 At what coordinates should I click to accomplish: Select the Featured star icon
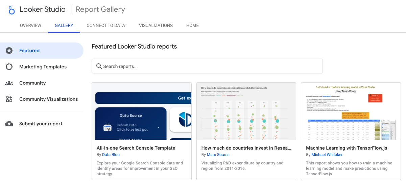point(9,51)
